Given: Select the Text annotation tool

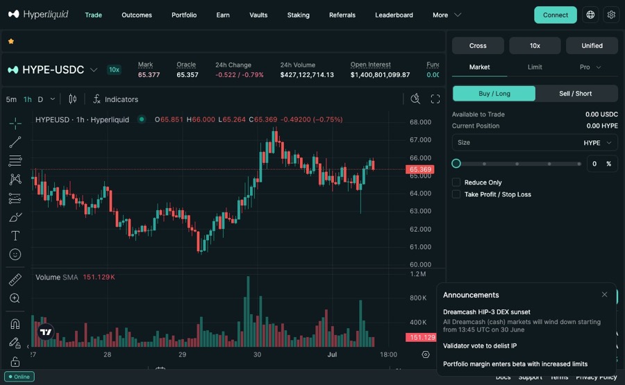Looking at the screenshot, I should pyautogui.click(x=15, y=236).
